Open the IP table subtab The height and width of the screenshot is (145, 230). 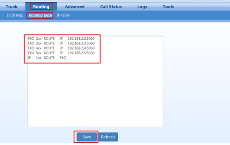pos(63,15)
